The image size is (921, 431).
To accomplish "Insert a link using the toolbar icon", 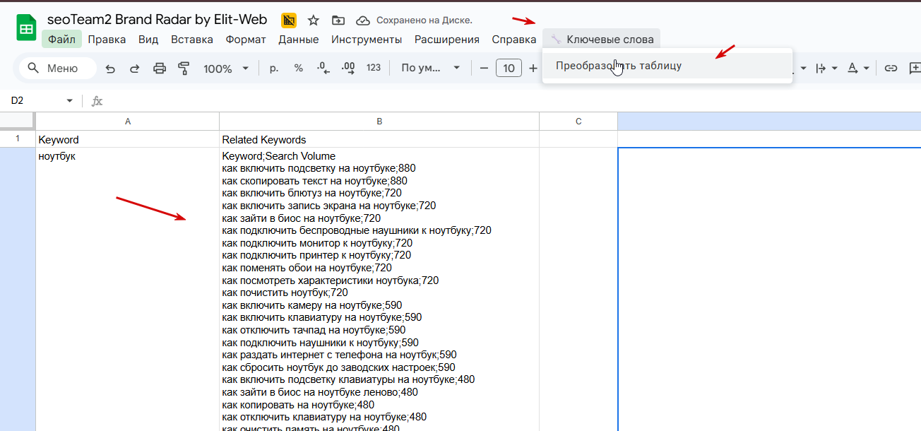I will [891, 69].
